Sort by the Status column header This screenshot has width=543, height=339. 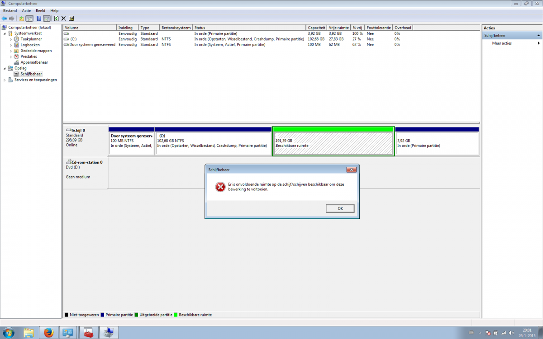click(x=249, y=28)
